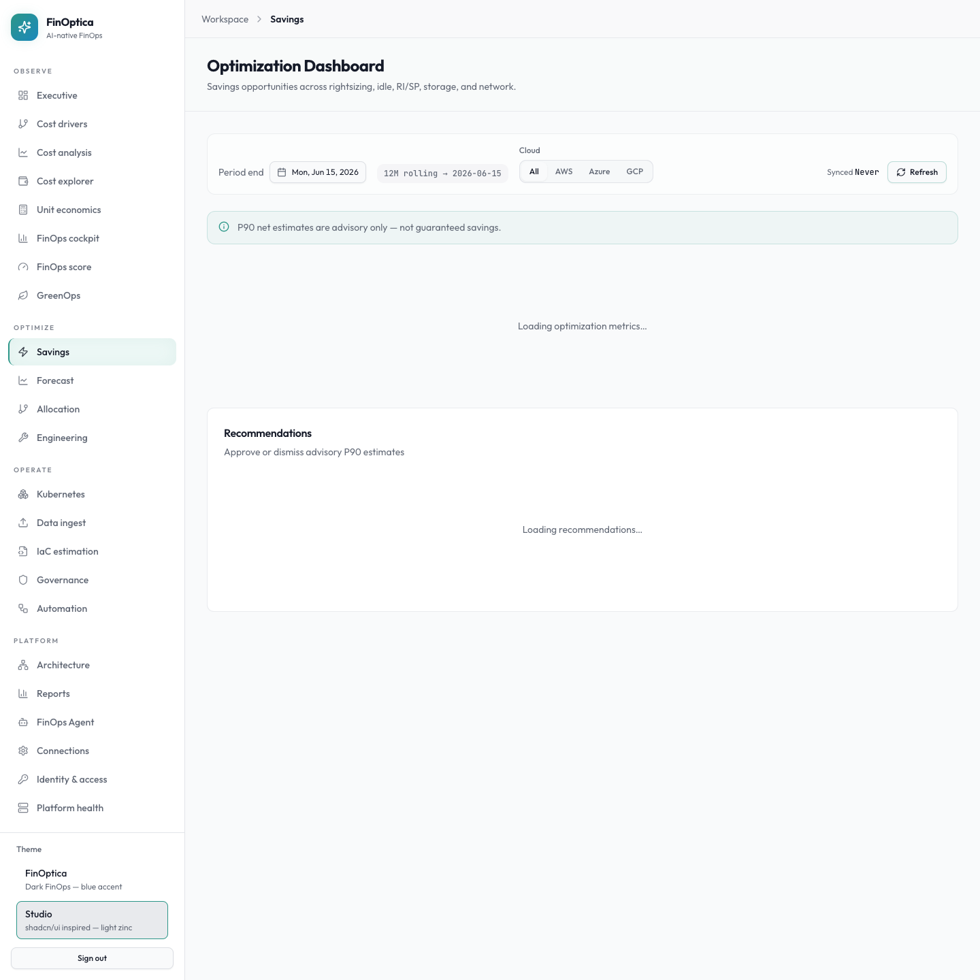The height and width of the screenshot is (980, 980).
Task: Choose the FinOptica dark theme option
Action: 92,879
